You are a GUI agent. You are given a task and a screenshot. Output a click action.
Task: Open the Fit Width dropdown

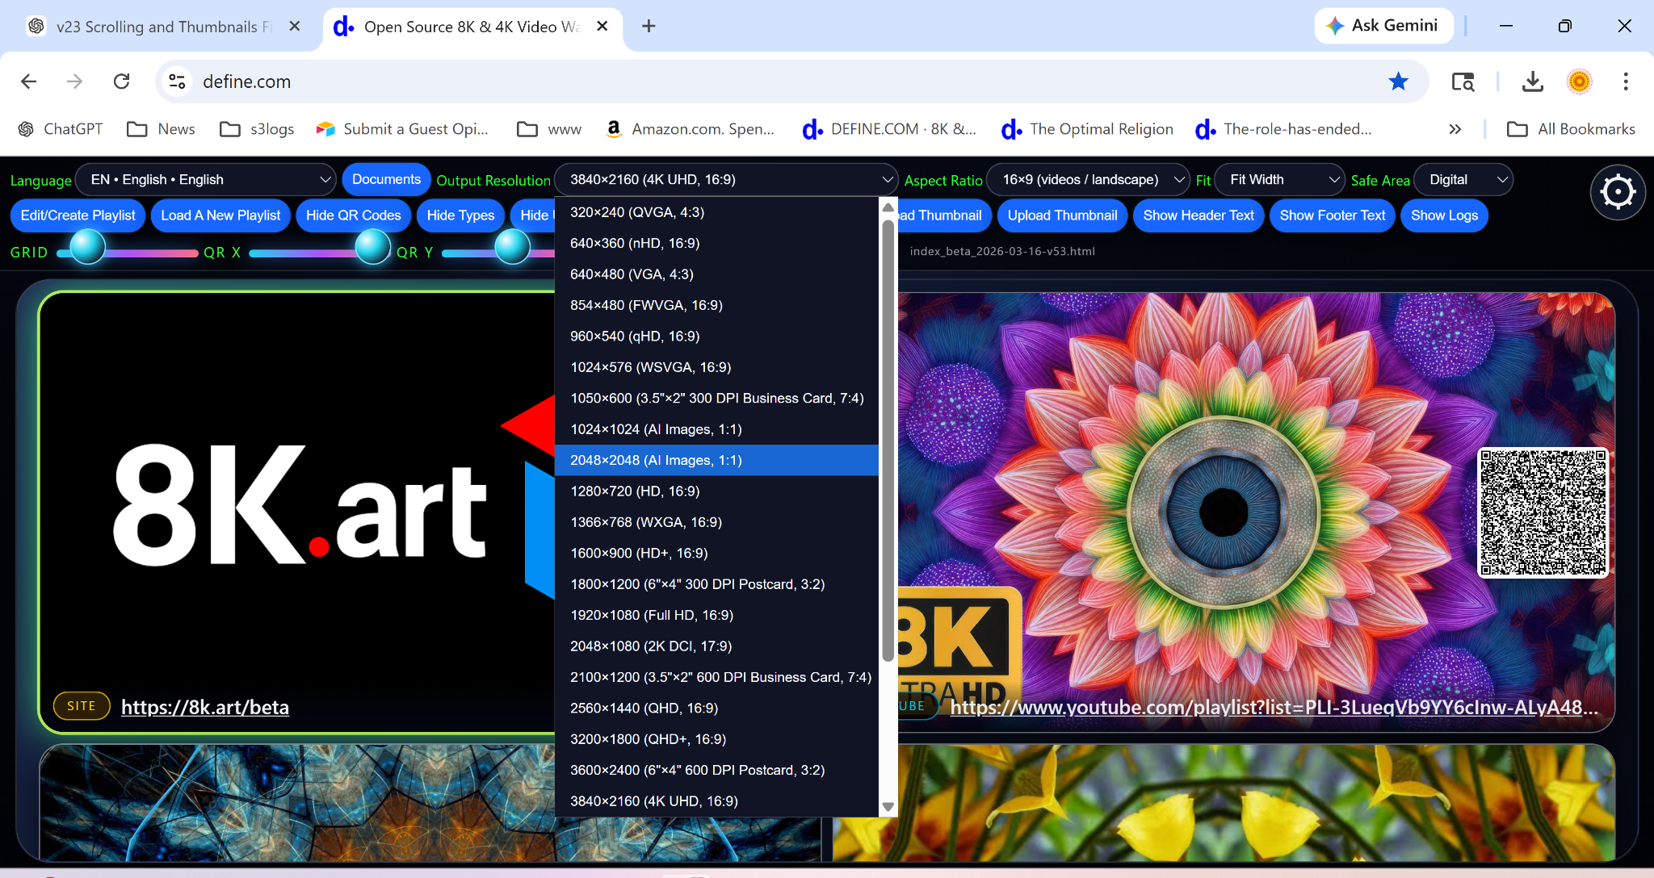coord(1279,180)
